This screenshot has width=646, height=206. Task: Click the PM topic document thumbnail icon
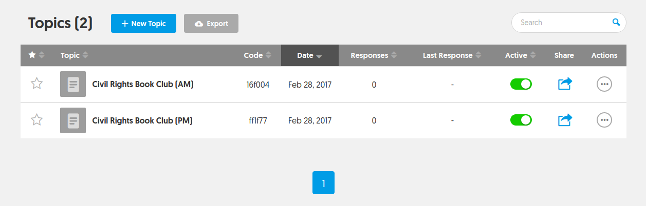point(73,120)
